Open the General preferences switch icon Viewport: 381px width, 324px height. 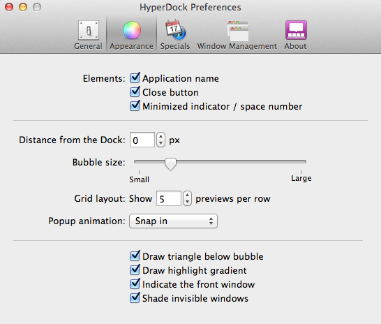pyautogui.click(x=89, y=30)
